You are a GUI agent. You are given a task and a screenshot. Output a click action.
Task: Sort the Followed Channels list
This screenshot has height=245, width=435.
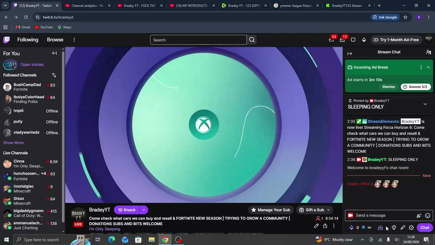(54, 75)
